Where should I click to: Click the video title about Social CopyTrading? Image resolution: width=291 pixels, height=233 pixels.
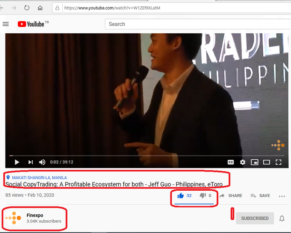[x=114, y=184]
